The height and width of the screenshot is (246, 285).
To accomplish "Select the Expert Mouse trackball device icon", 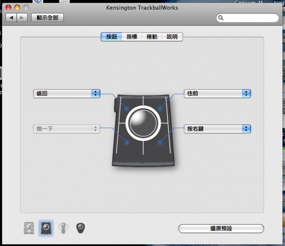I will (29, 228).
